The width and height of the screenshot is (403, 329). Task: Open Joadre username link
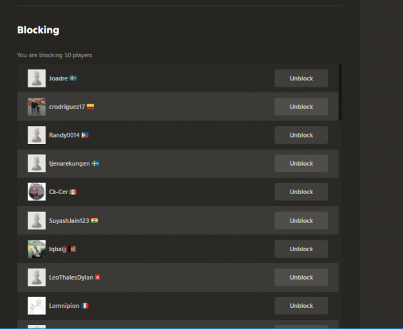(58, 78)
